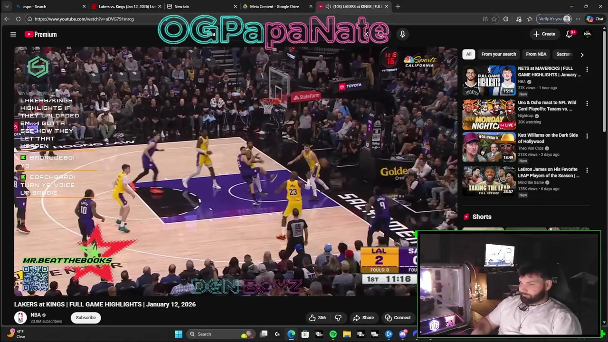
Task: Subscribe to the NBA channel
Action: [x=86, y=318]
